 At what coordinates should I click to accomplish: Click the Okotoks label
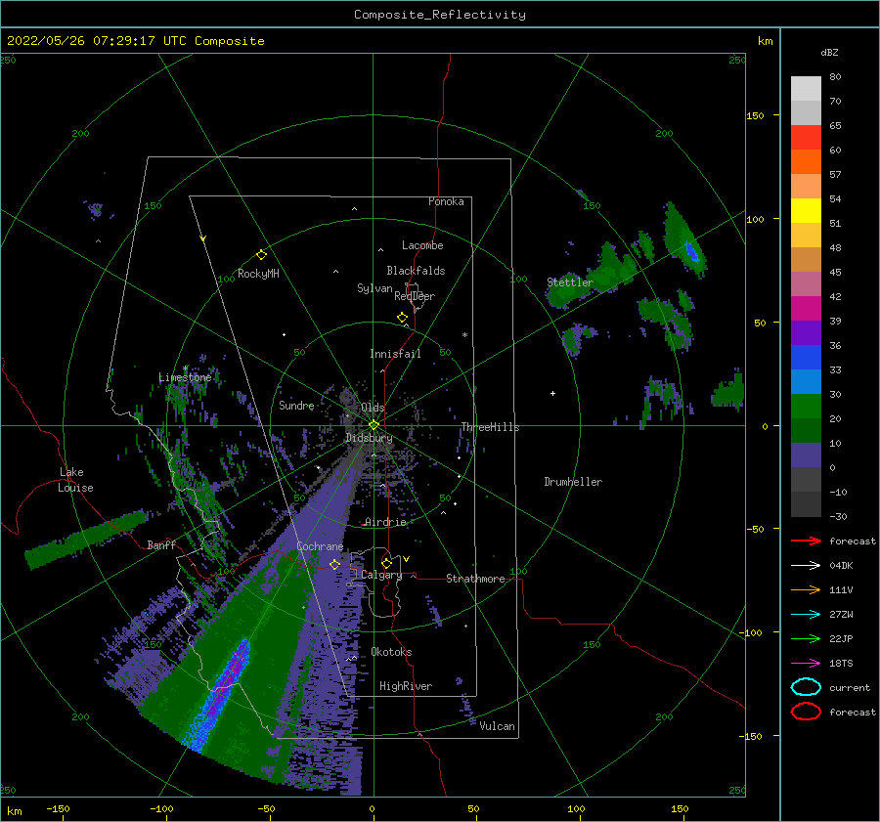(x=391, y=652)
